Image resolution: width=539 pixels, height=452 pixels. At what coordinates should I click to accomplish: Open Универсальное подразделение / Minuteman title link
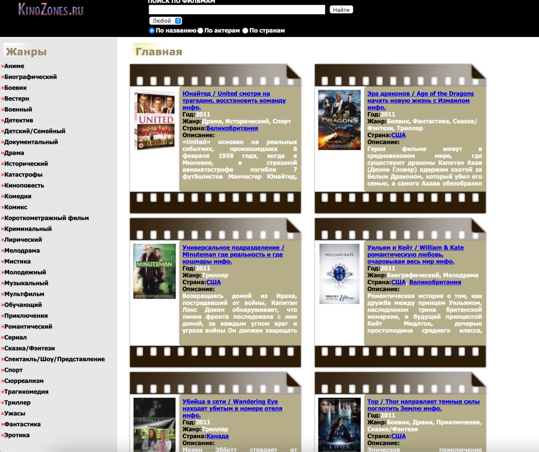coord(233,254)
